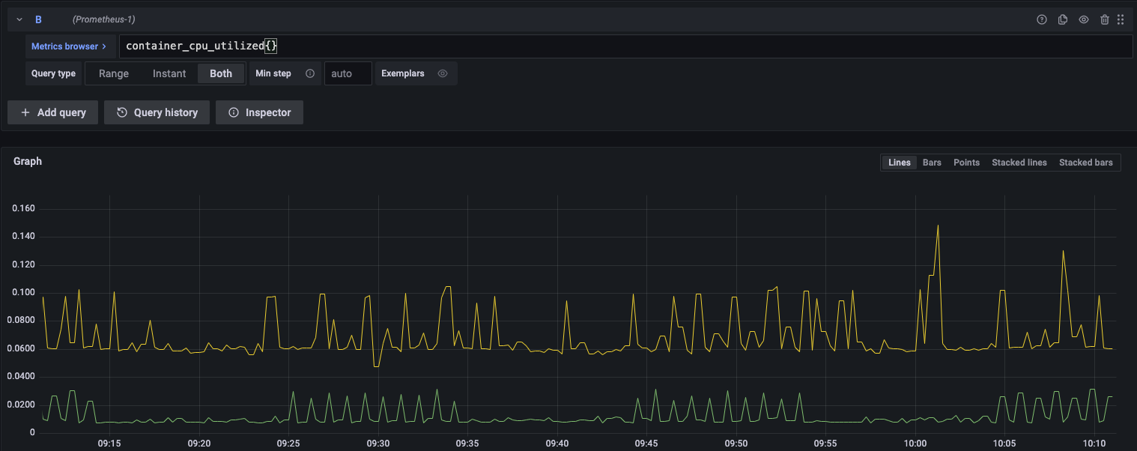Viewport: 1137px width, 451px height.
Task: Select the Range query type
Action: (113, 73)
